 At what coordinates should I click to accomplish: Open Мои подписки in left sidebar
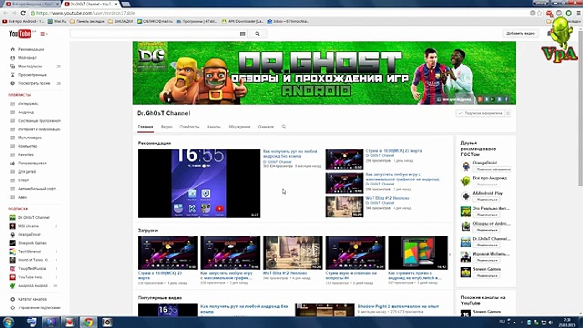coord(30,67)
